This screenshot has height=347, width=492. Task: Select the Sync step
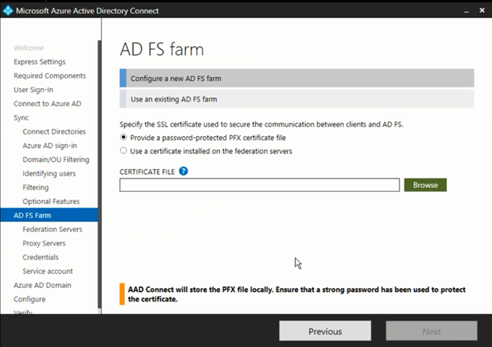click(x=21, y=118)
